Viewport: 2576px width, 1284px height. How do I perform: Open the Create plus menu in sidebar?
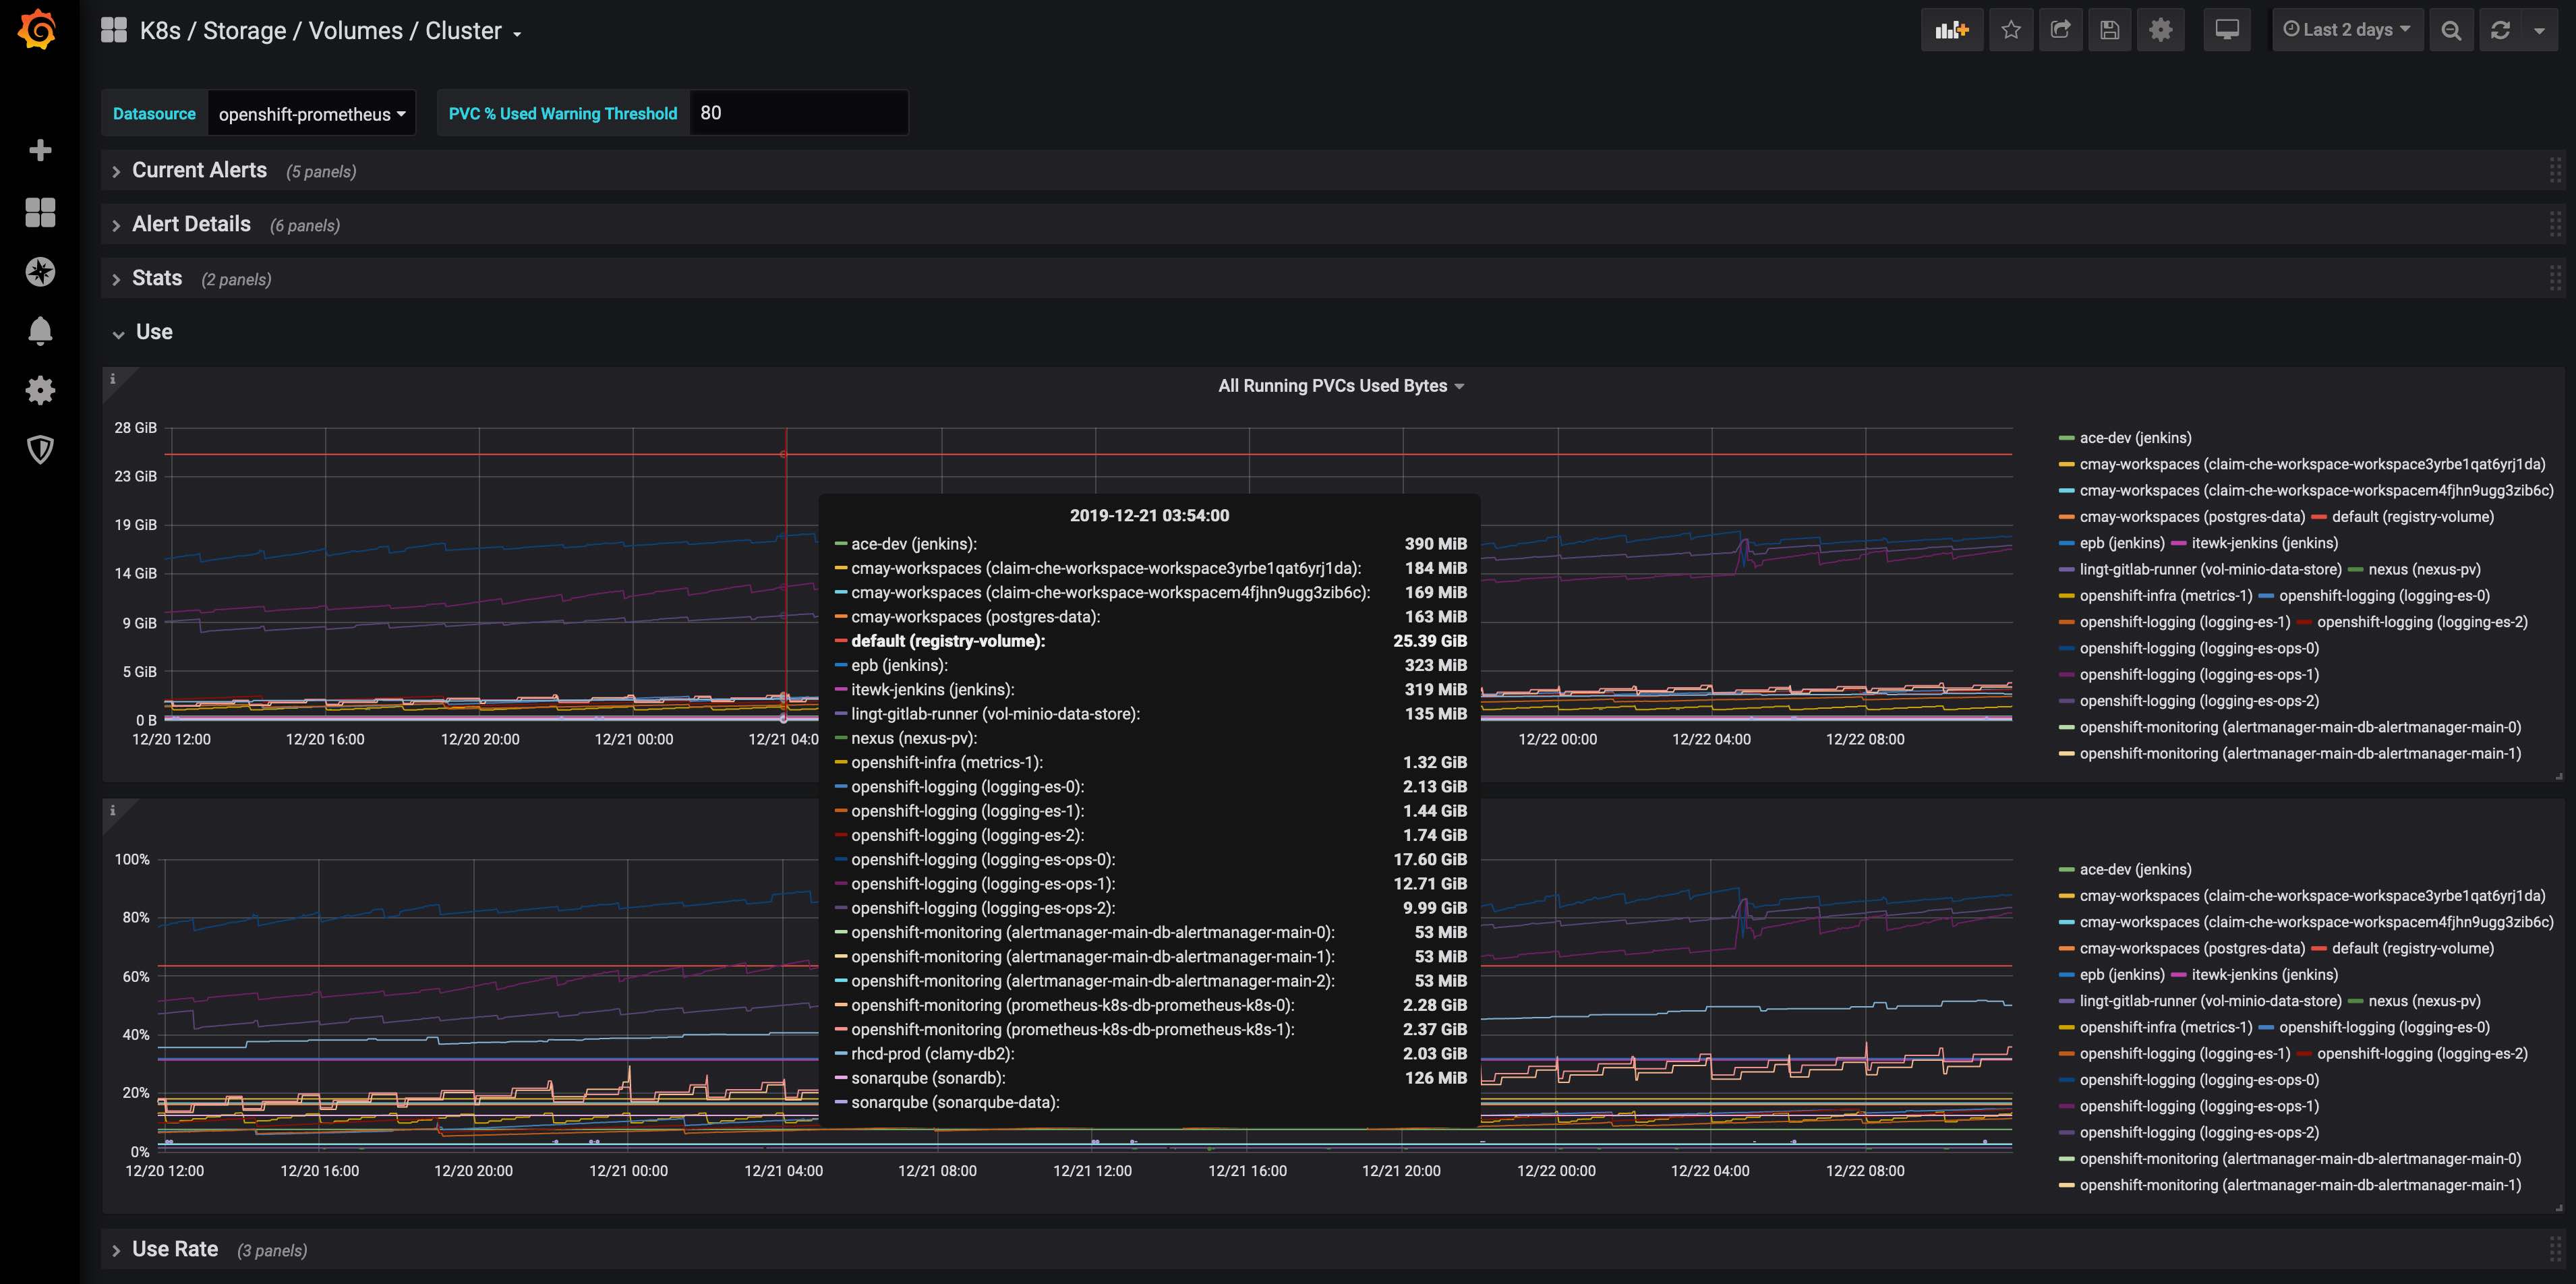[40, 150]
